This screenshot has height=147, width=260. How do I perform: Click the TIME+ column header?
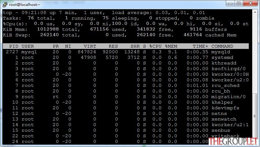point(200,46)
